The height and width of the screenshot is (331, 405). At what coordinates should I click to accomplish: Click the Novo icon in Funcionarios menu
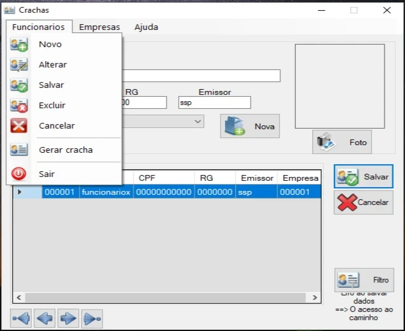pyautogui.click(x=19, y=45)
